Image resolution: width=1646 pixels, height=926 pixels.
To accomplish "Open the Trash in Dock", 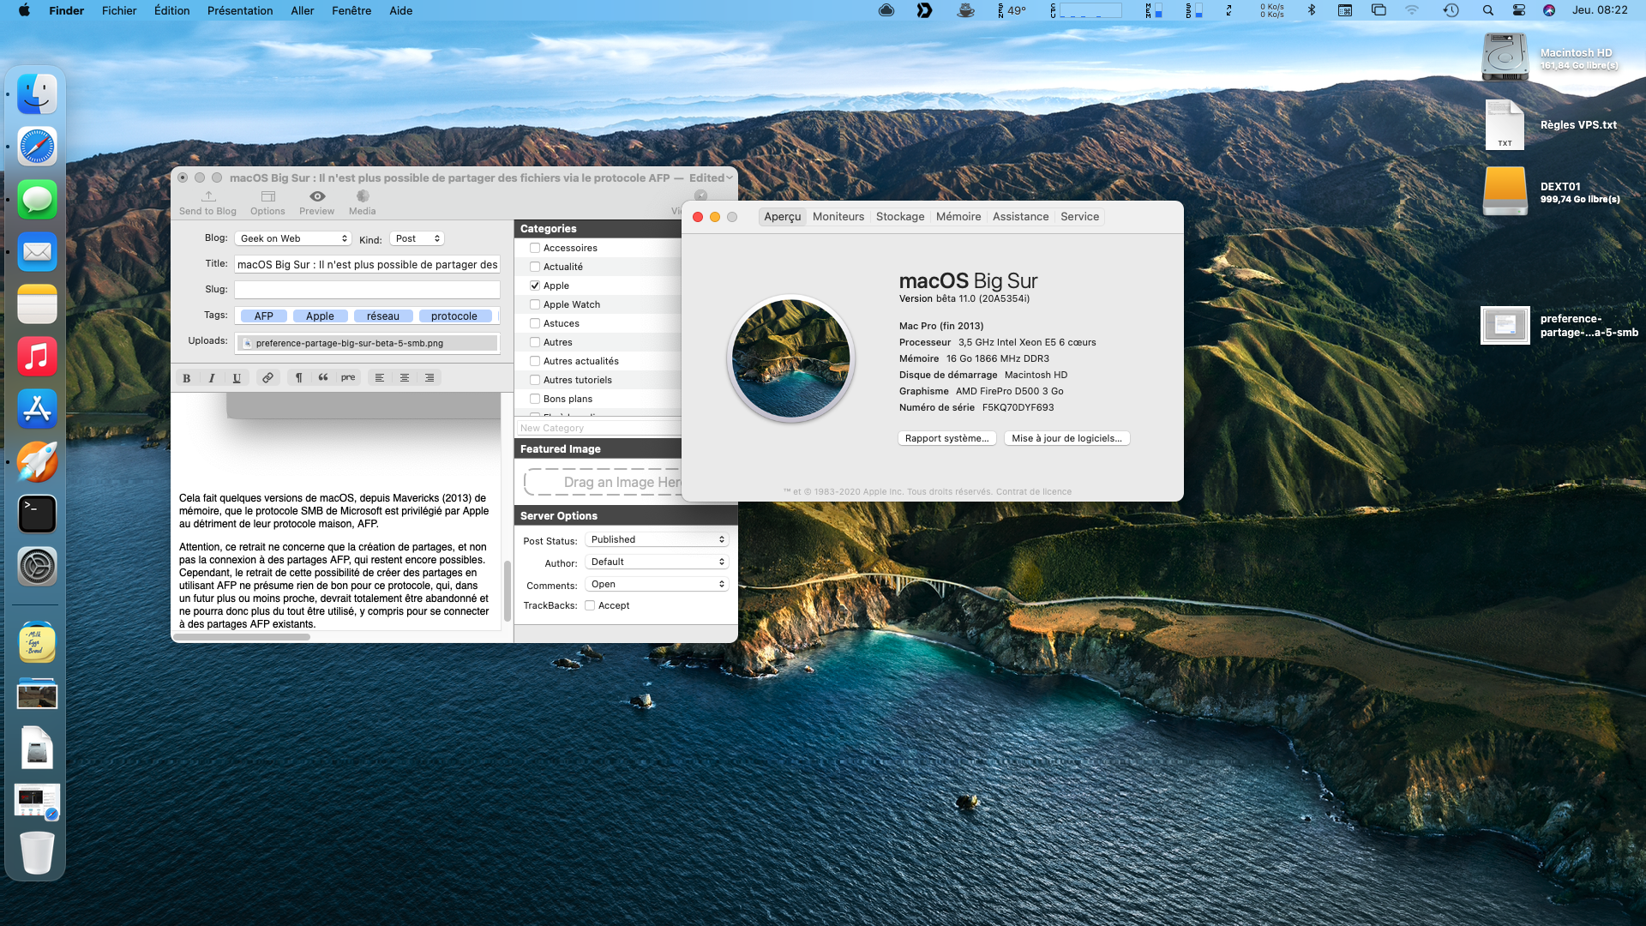I will (x=37, y=852).
